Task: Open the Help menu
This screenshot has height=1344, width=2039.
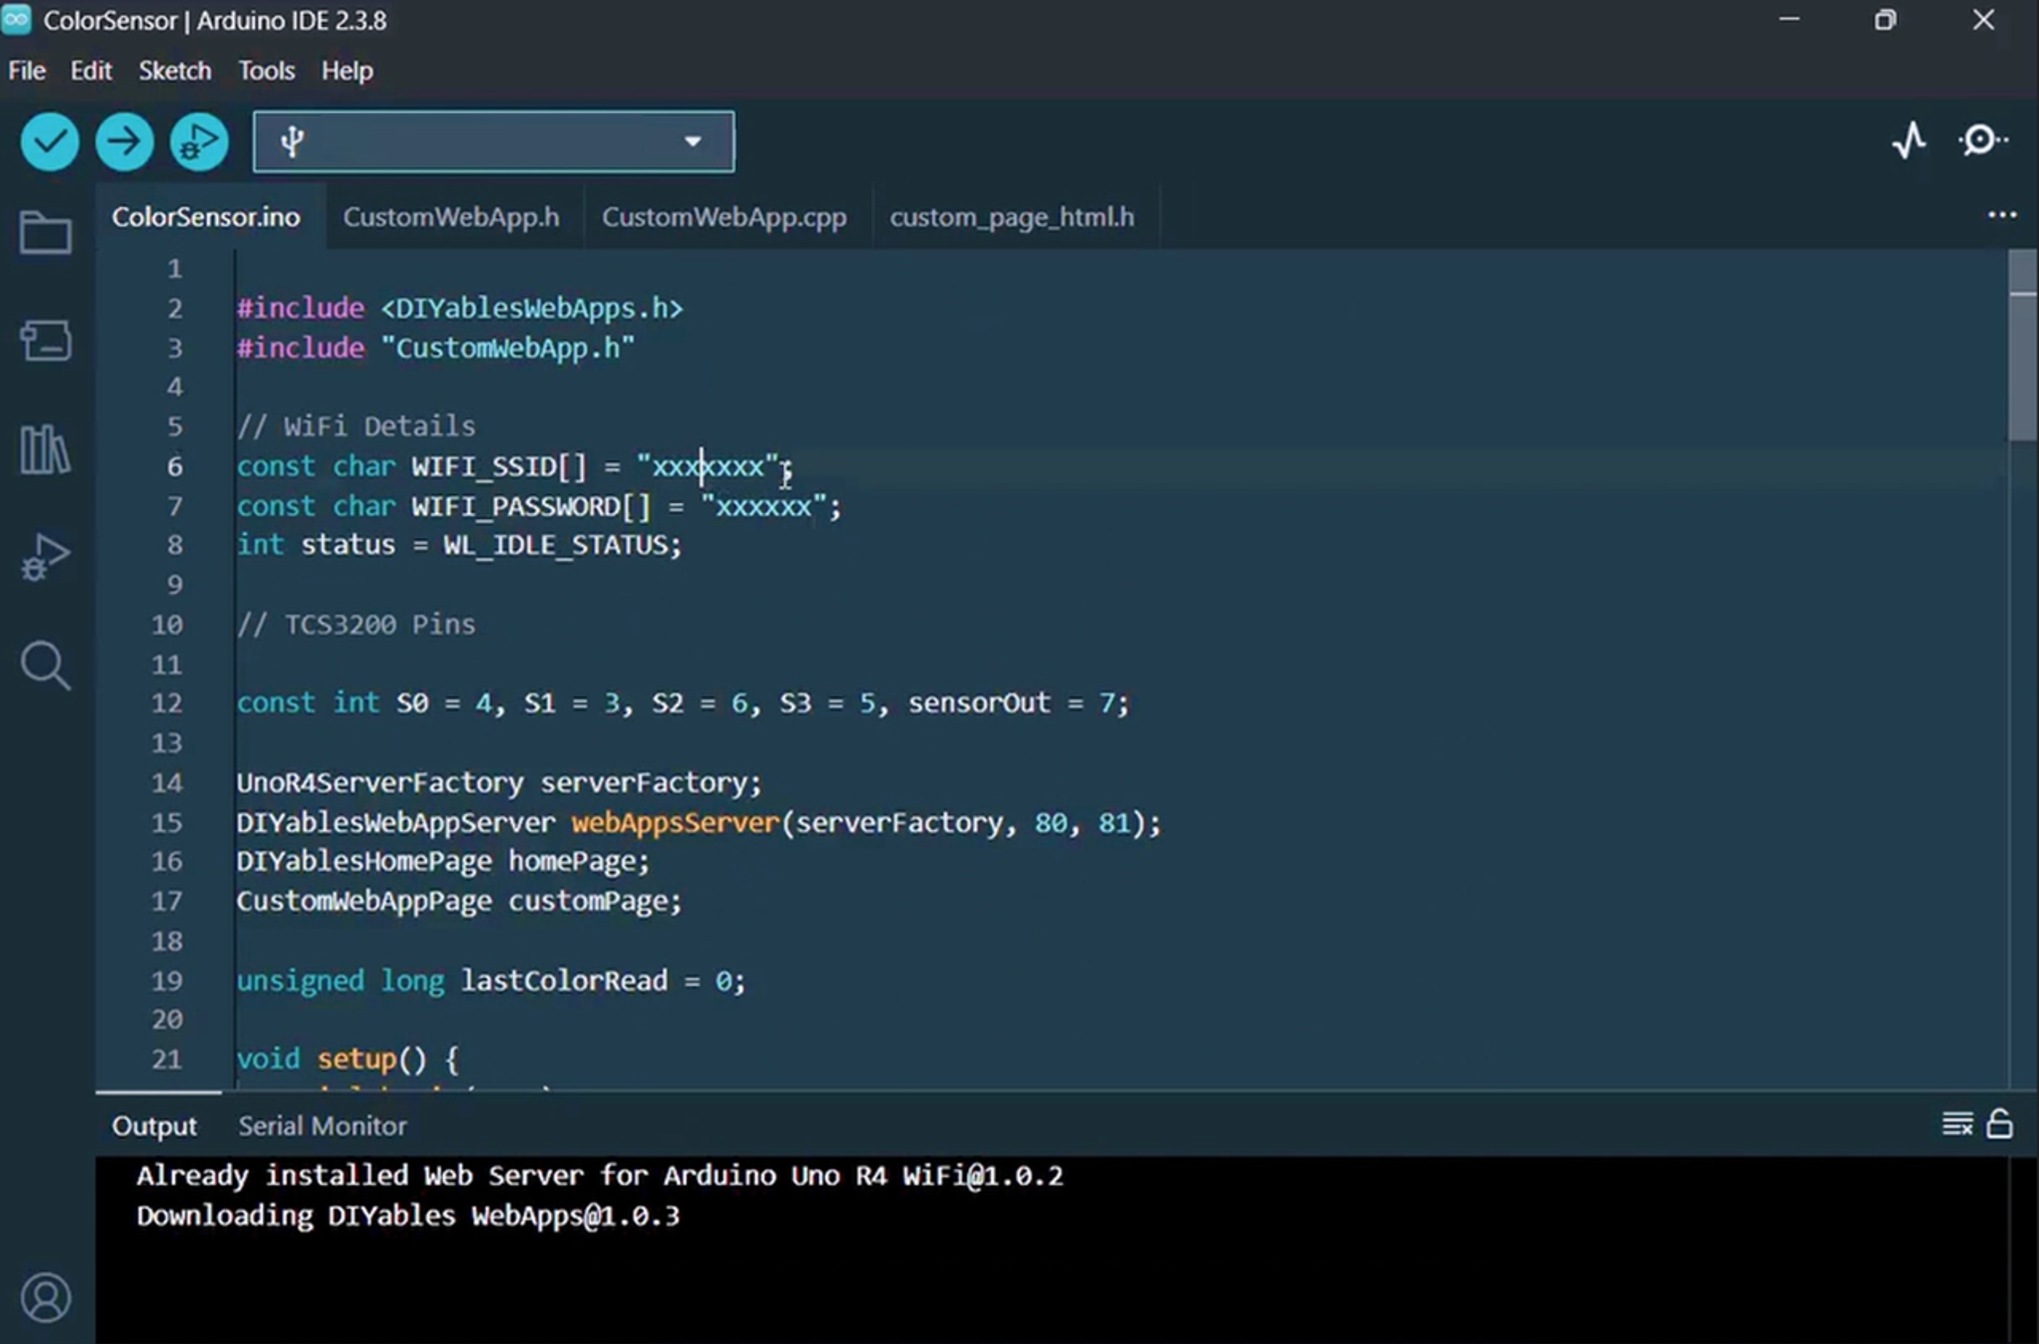Action: coord(348,70)
